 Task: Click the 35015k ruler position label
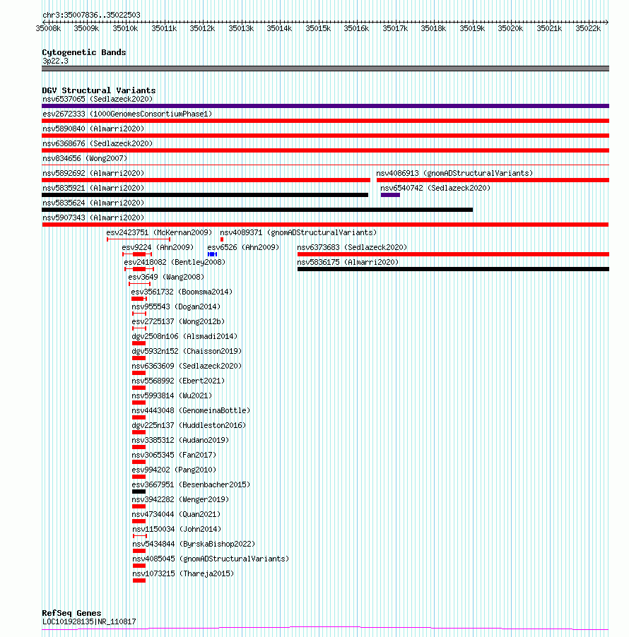pyautogui.click(x=318, y=28)
